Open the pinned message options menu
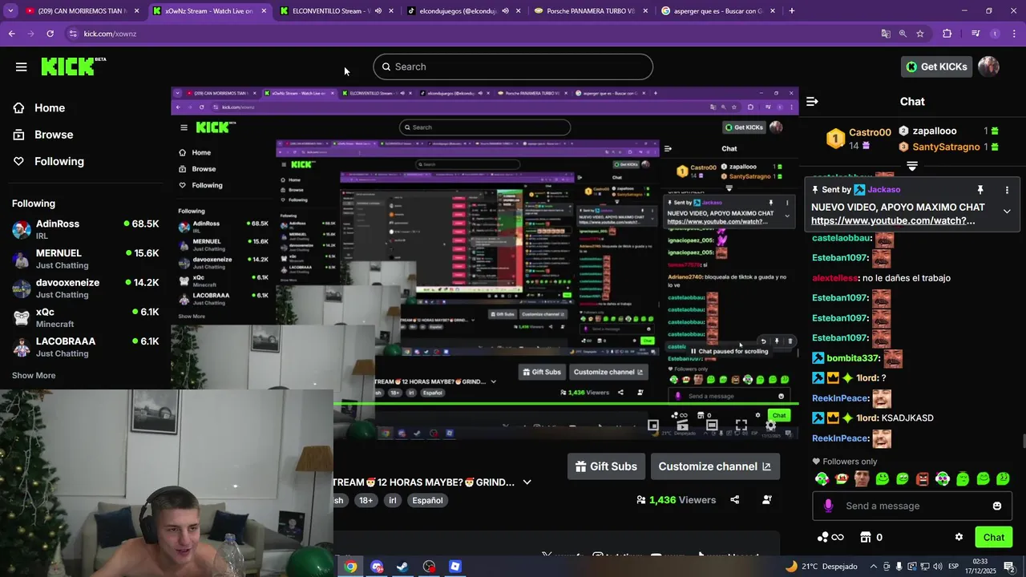Viewport: 1026px width, 577px height. click(x=1007, y=190)
